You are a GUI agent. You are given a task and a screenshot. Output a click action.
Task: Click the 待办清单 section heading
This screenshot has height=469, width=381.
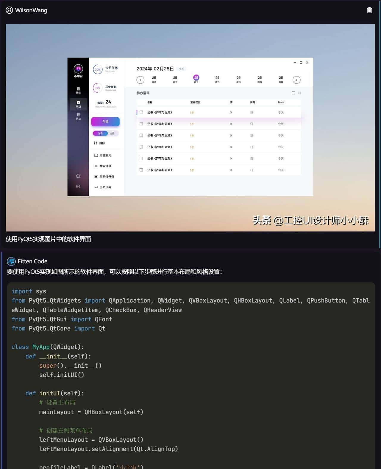143,93
